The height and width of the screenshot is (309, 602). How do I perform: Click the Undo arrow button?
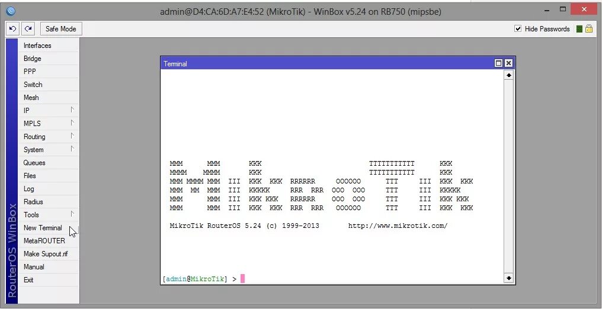point(12,29)
